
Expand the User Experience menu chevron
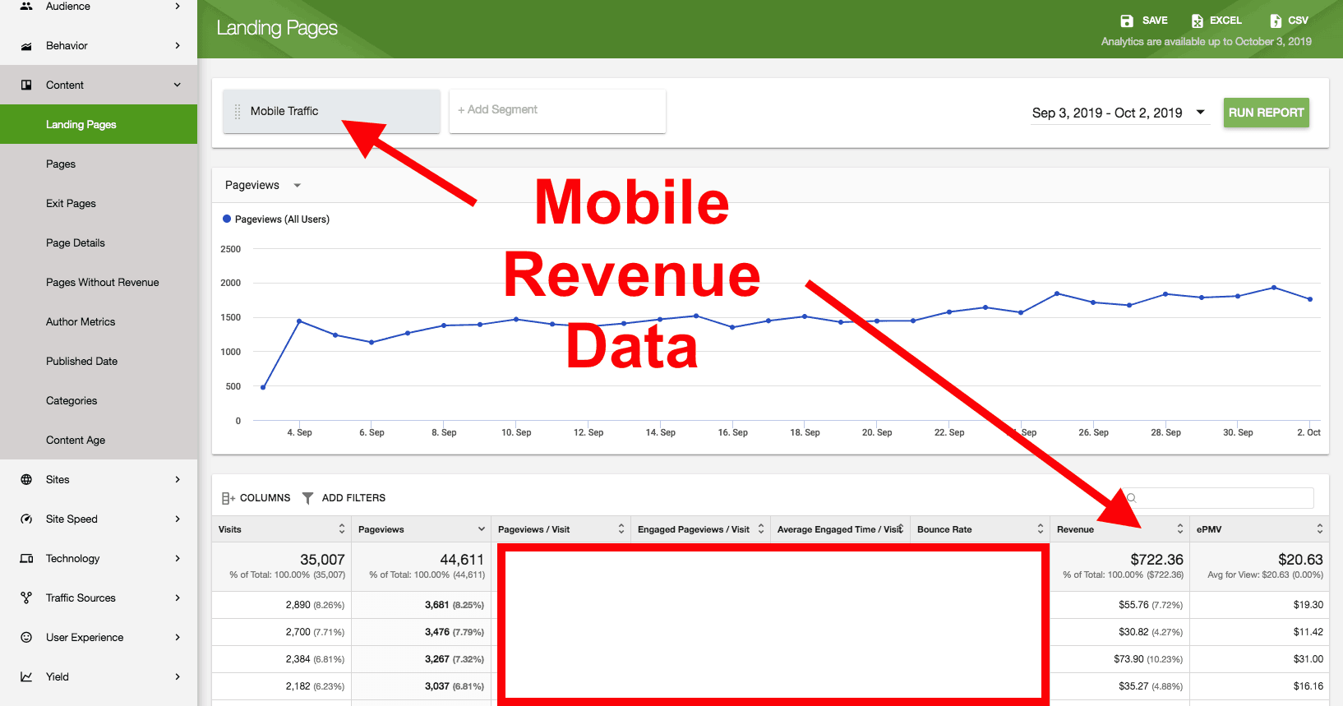tap(178, 637)
